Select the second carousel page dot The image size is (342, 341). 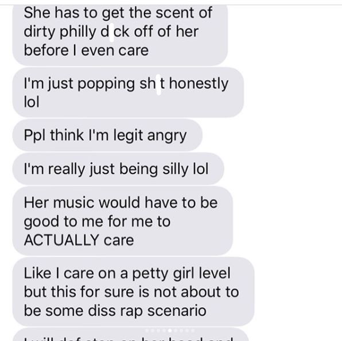coord(153,331)
